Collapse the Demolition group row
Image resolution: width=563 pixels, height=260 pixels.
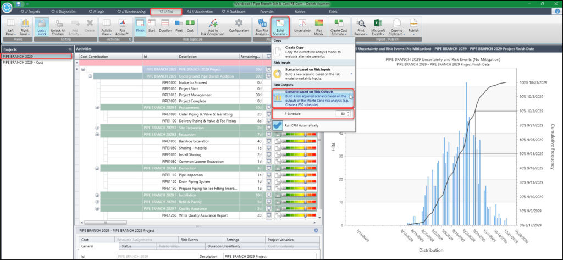tap(97, 168)
